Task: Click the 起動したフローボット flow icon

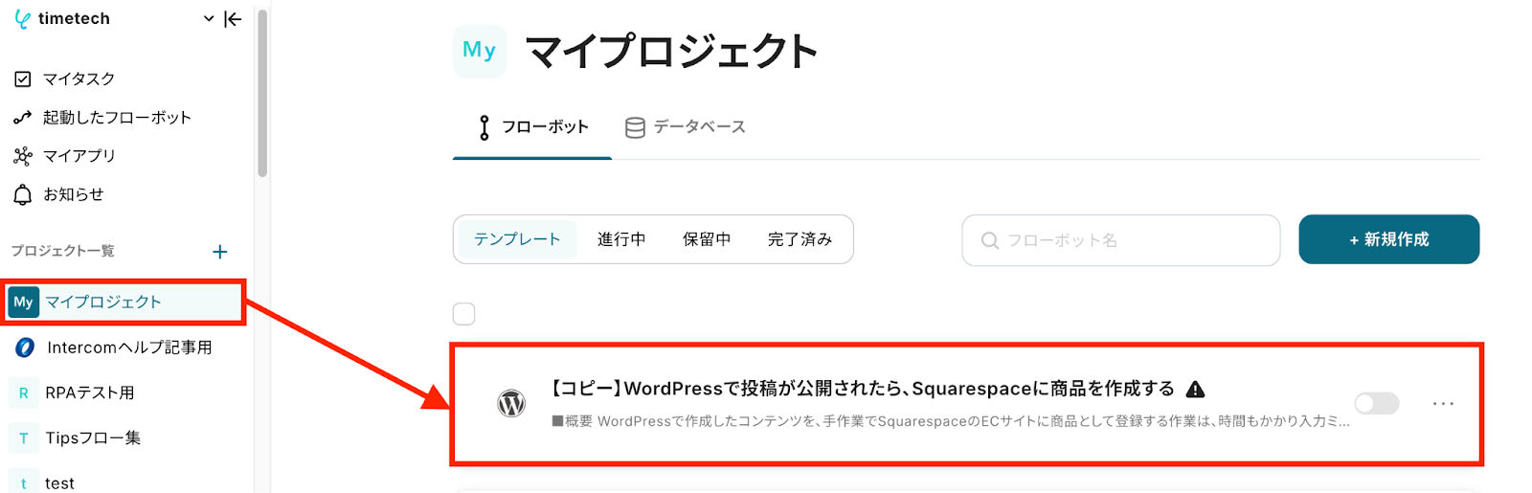Action: 23,118
